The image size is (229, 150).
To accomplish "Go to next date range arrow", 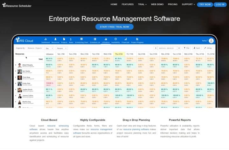I will [x=179, y=48].
